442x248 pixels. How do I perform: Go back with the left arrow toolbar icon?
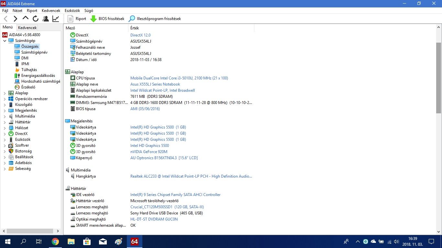(x=6, y=19)
